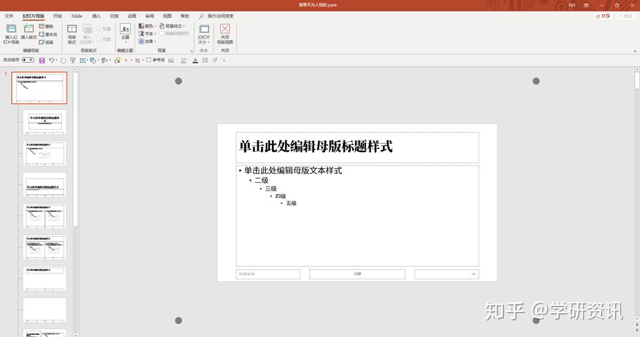Click the Tell Me search box (操作说明搜索)

coord(217,16)
